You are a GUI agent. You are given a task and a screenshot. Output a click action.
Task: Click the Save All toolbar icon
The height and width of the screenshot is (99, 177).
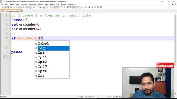(x=11, y=7)
